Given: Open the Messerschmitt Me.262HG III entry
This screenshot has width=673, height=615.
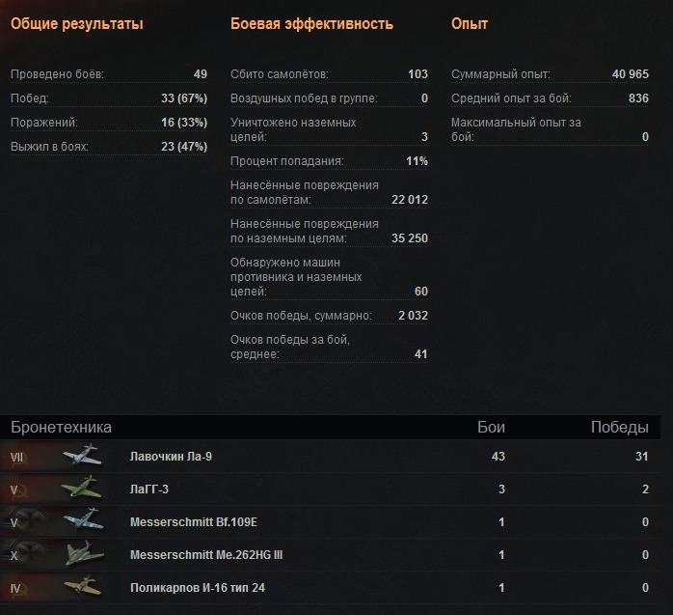Looking at the screenshot, I should pos(206,555).
